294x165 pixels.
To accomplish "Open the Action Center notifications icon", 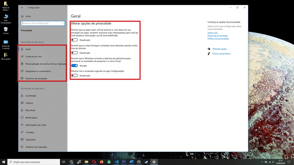I will (x=289, y=162).
